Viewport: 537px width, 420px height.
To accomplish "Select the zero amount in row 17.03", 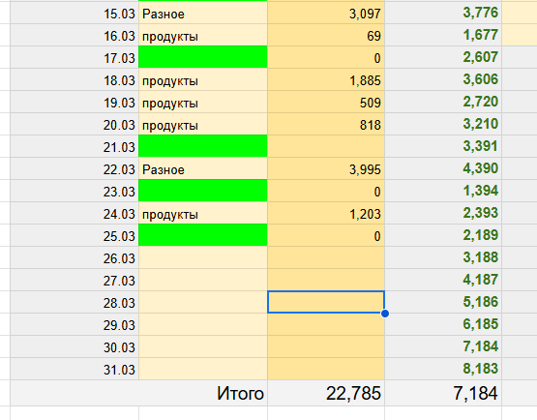I will click(326, 57).
